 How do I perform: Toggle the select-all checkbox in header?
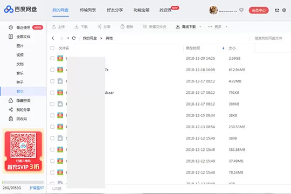click(52, 48)
